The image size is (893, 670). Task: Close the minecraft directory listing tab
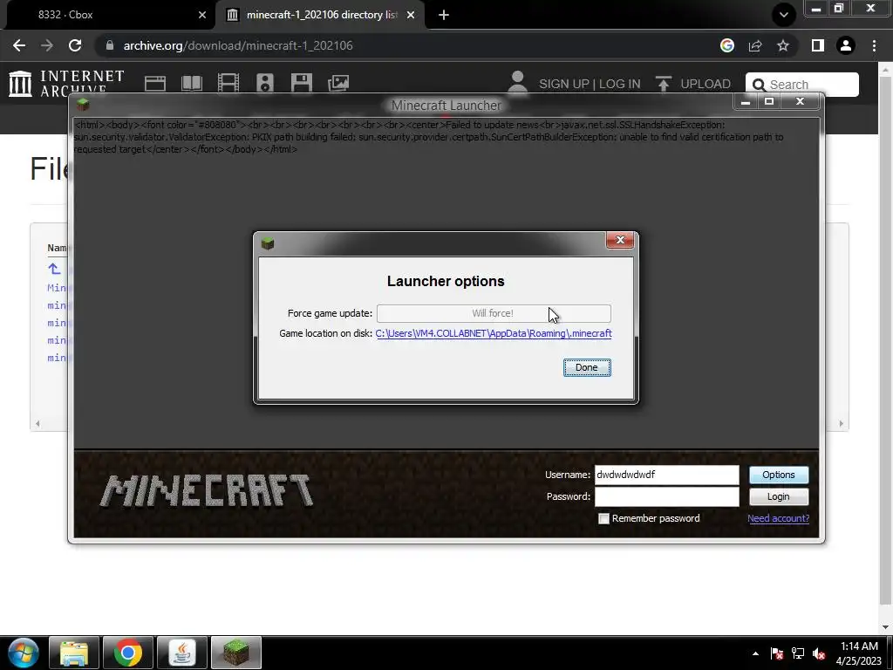coord(411,15)
